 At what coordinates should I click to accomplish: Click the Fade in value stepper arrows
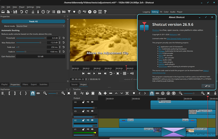pos(59,51)
